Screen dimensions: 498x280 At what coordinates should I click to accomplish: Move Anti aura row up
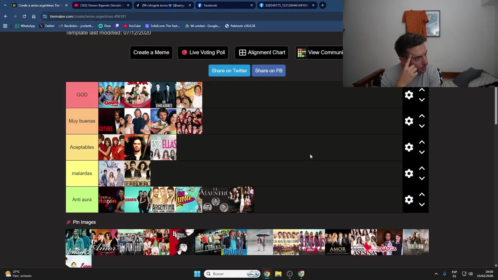click(x=422, y=194)
